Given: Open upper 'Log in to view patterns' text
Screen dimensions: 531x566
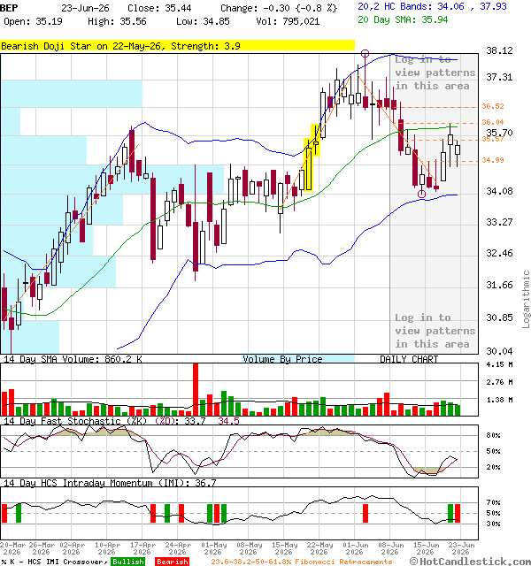Looking at the screenshot, I should [x=435, y=73].
